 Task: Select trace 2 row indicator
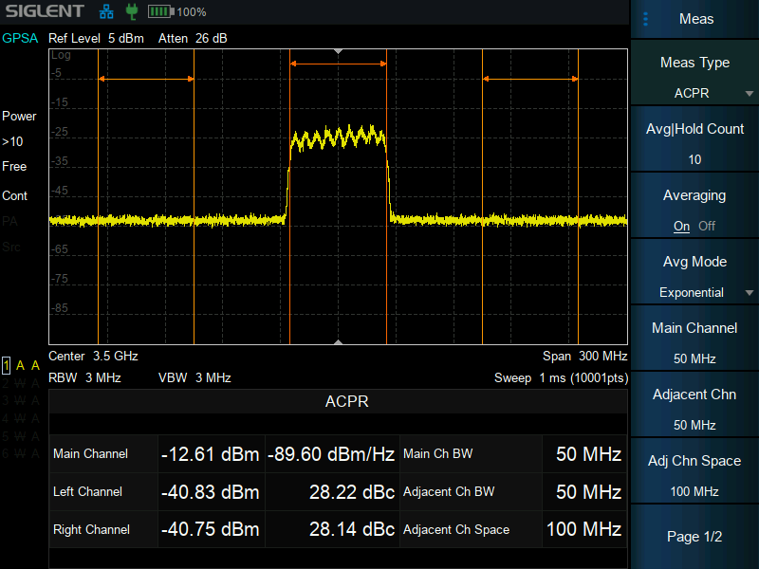(20, 384)
